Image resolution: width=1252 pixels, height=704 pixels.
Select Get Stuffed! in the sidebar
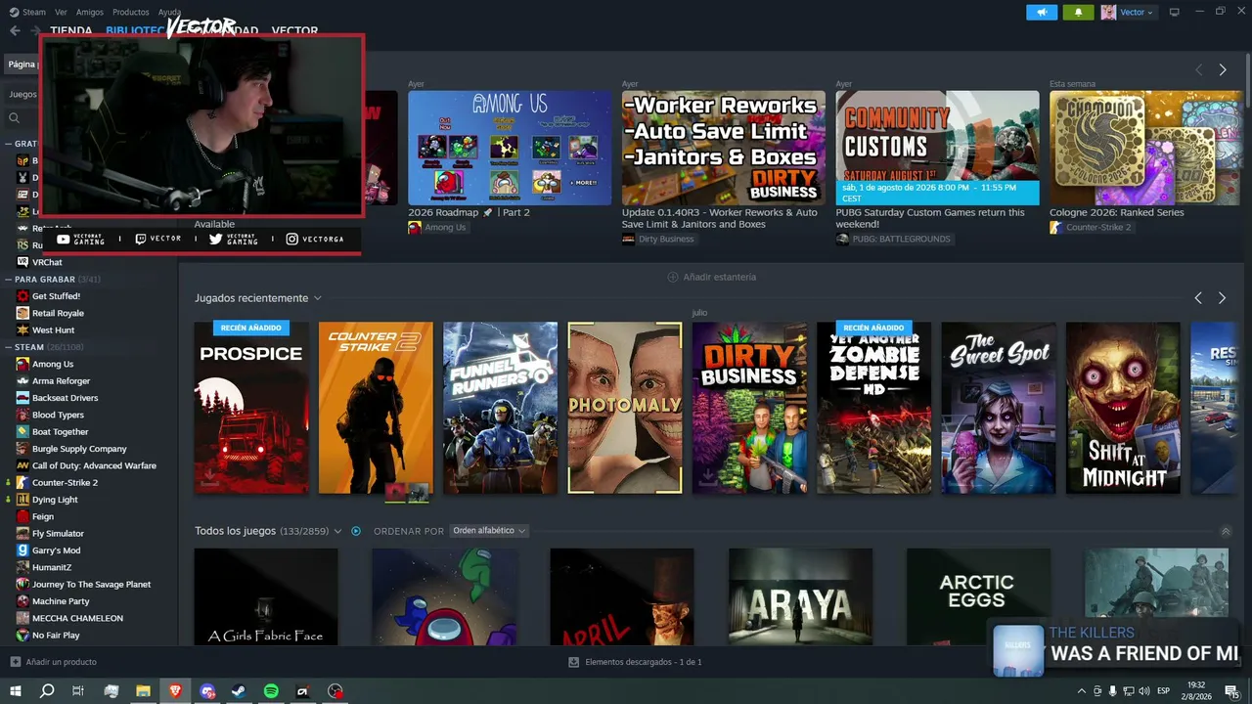(56, 296)
